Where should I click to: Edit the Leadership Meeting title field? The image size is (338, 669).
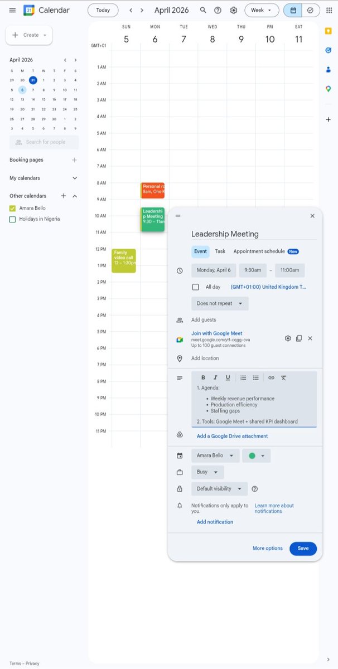pyautogui.click(x=254, y=234)
